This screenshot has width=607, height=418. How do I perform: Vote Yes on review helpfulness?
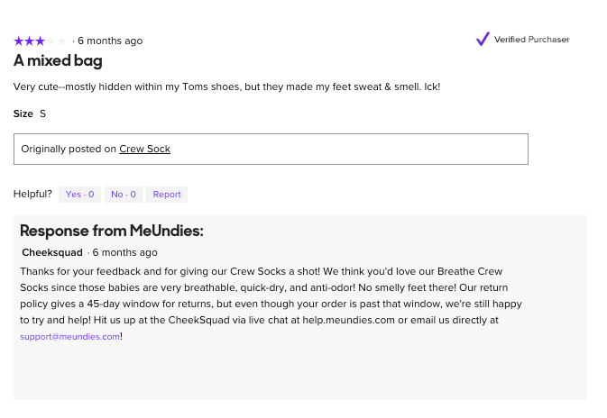pyautogui.click(x=79, y=195)
